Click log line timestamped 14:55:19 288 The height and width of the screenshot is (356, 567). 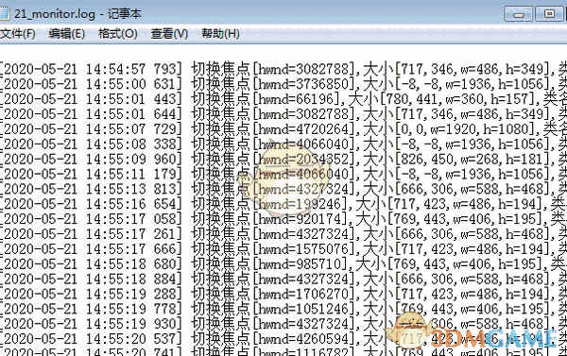click(x=283, y=294)
